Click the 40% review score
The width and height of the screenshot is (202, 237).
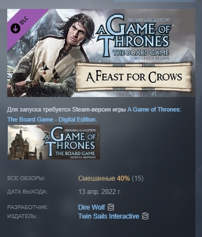[123, 178]
